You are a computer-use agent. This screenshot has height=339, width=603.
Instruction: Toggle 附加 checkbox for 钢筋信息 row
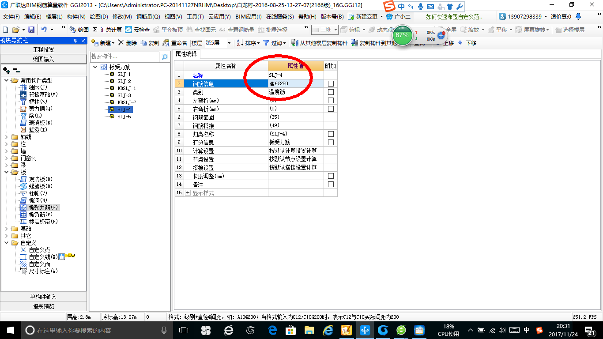coord(331,83)
